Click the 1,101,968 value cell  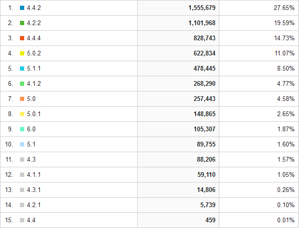(178, 23)
